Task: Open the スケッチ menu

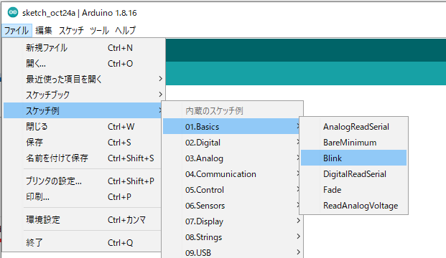Action: (71, 30)
